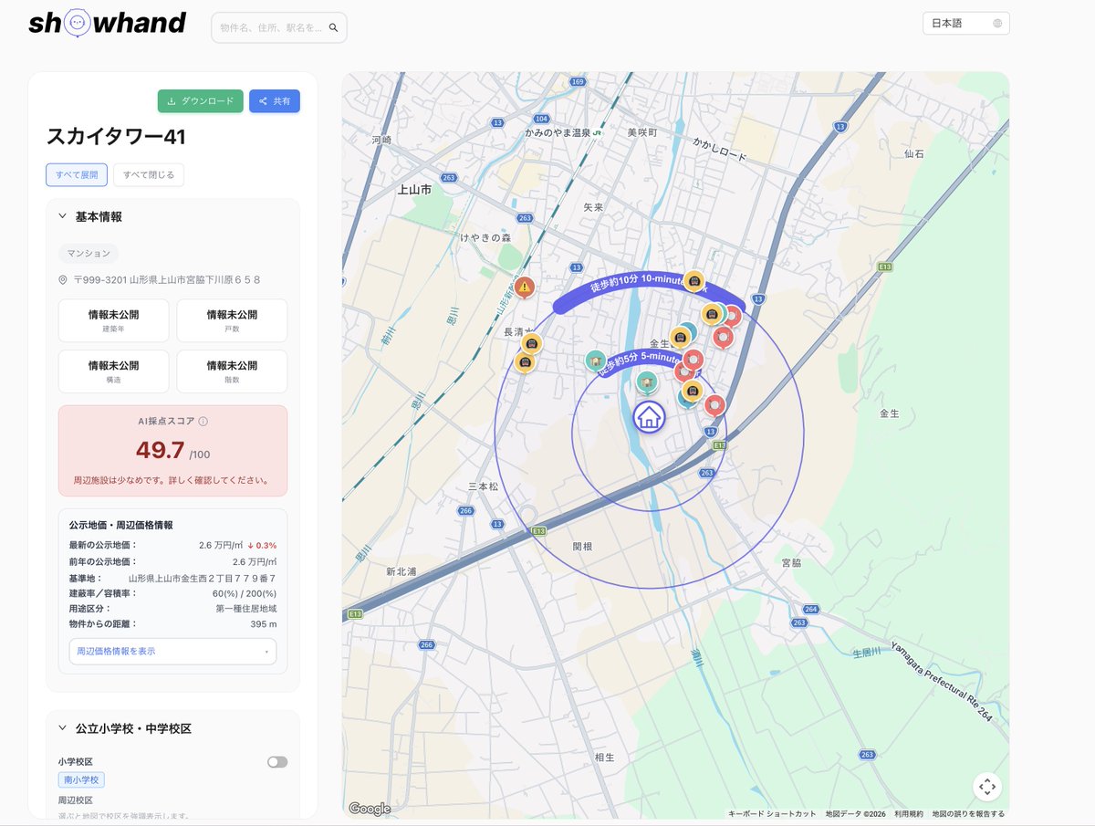Image resolution: width=1095 pixels, height=826 pixels.
Task: Click the globe icon in the language selector
Action: tap(997, 24)
